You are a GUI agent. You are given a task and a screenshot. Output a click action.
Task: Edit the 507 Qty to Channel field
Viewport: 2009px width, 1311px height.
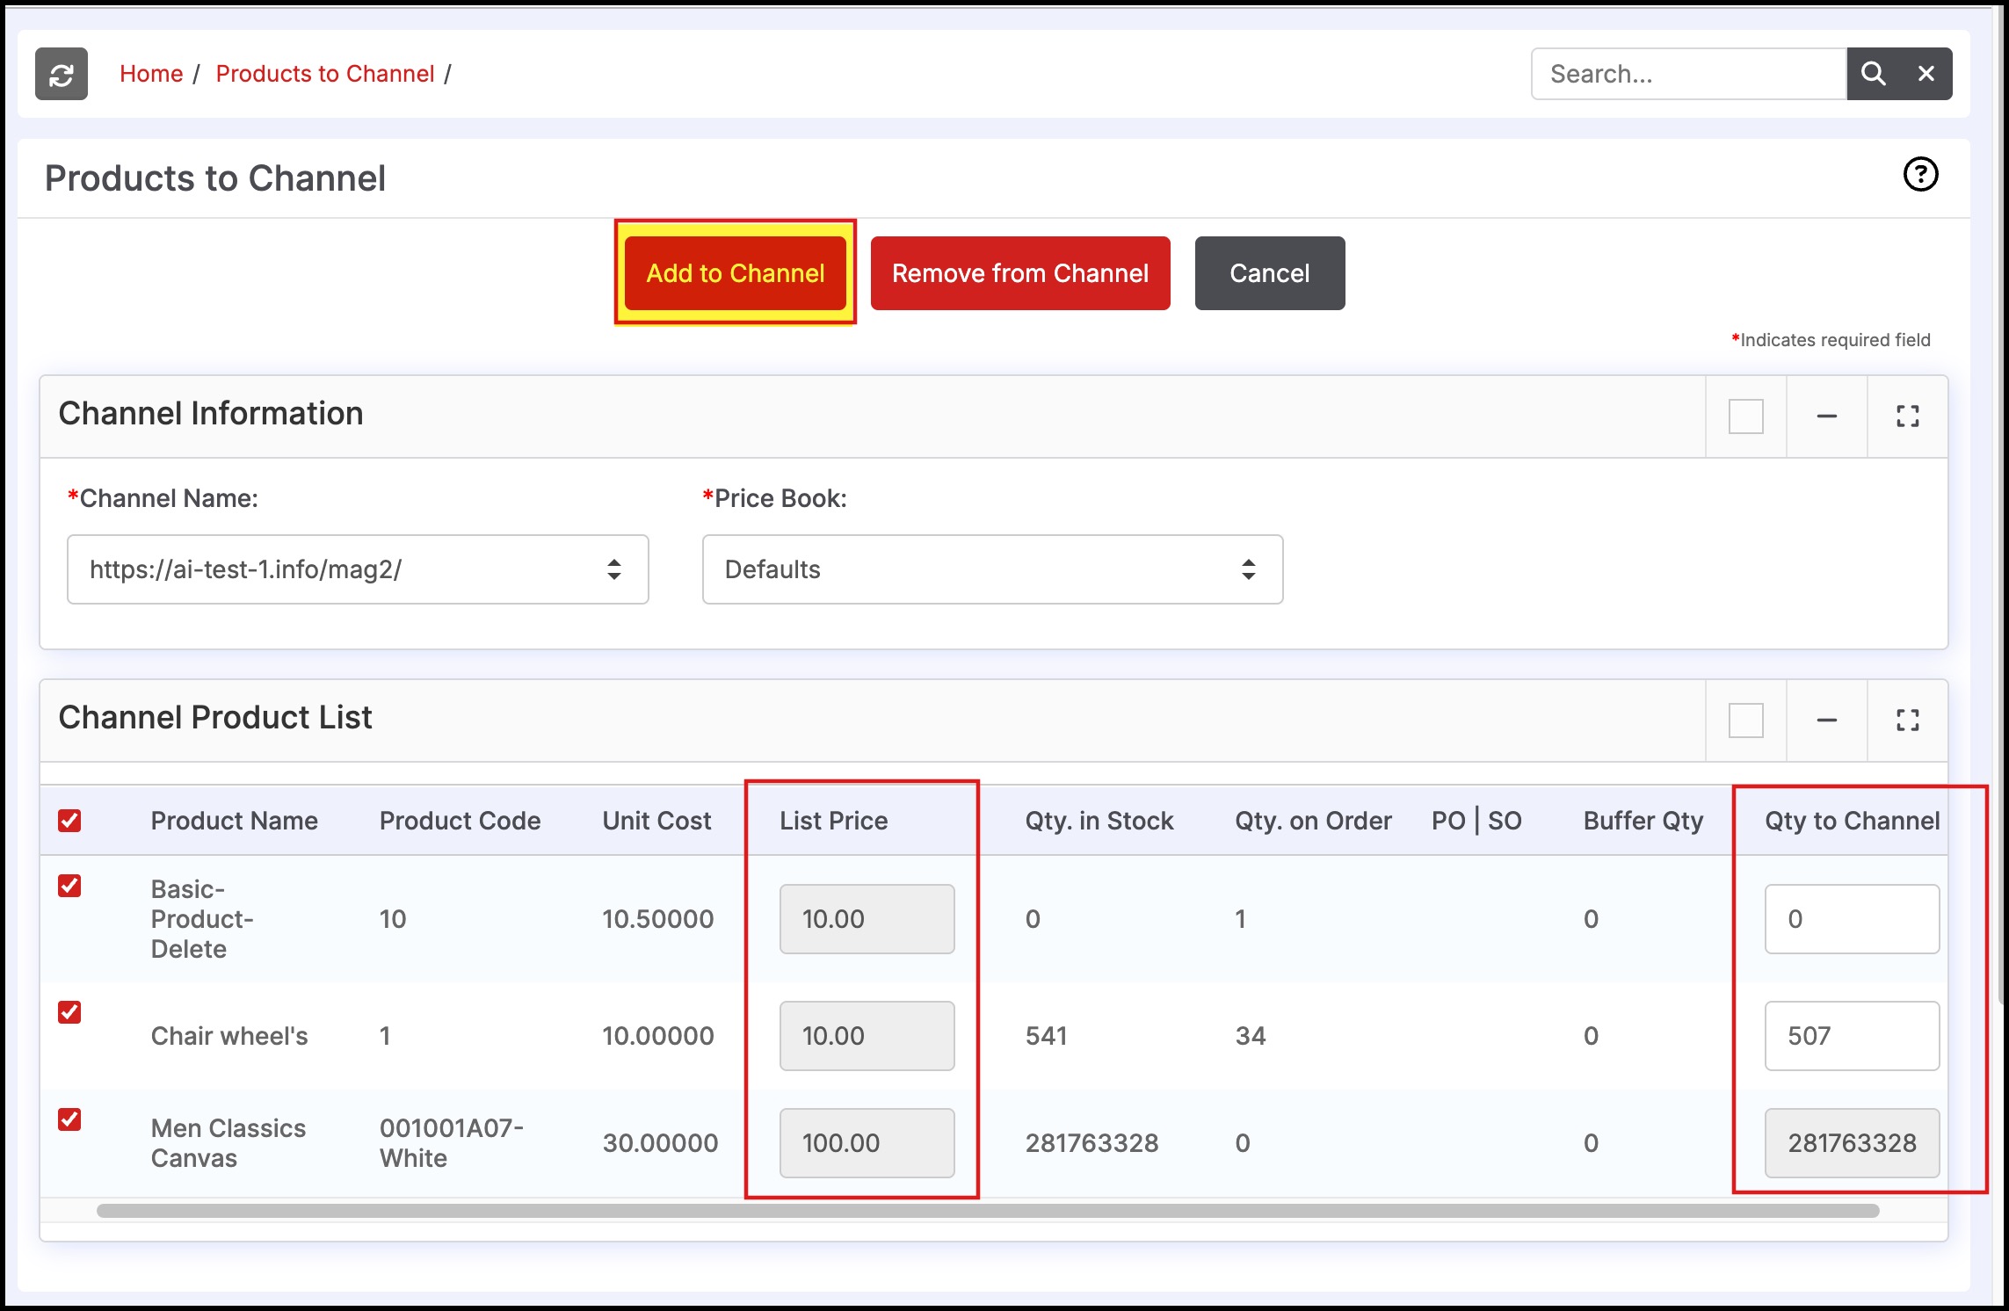pyautogui.click(x=1852, y=1036)
